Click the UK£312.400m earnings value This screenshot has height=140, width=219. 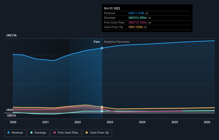(x=138, y=18)
